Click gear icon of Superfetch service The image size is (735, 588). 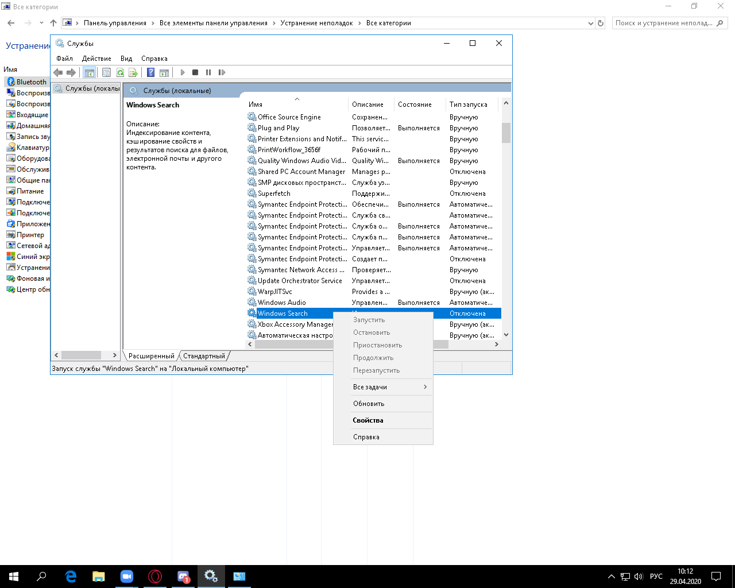click(252, 194)
